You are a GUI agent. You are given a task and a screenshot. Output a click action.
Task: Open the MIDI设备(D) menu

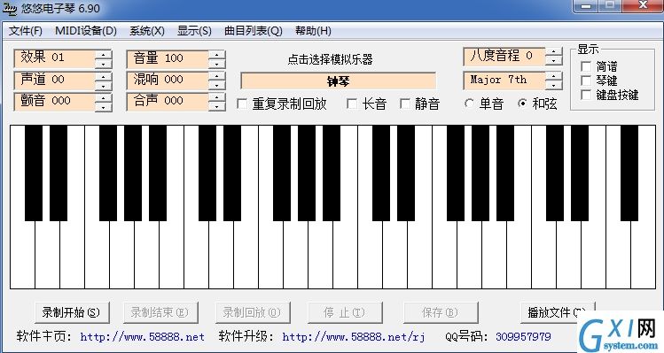click(x=86, y=31)
